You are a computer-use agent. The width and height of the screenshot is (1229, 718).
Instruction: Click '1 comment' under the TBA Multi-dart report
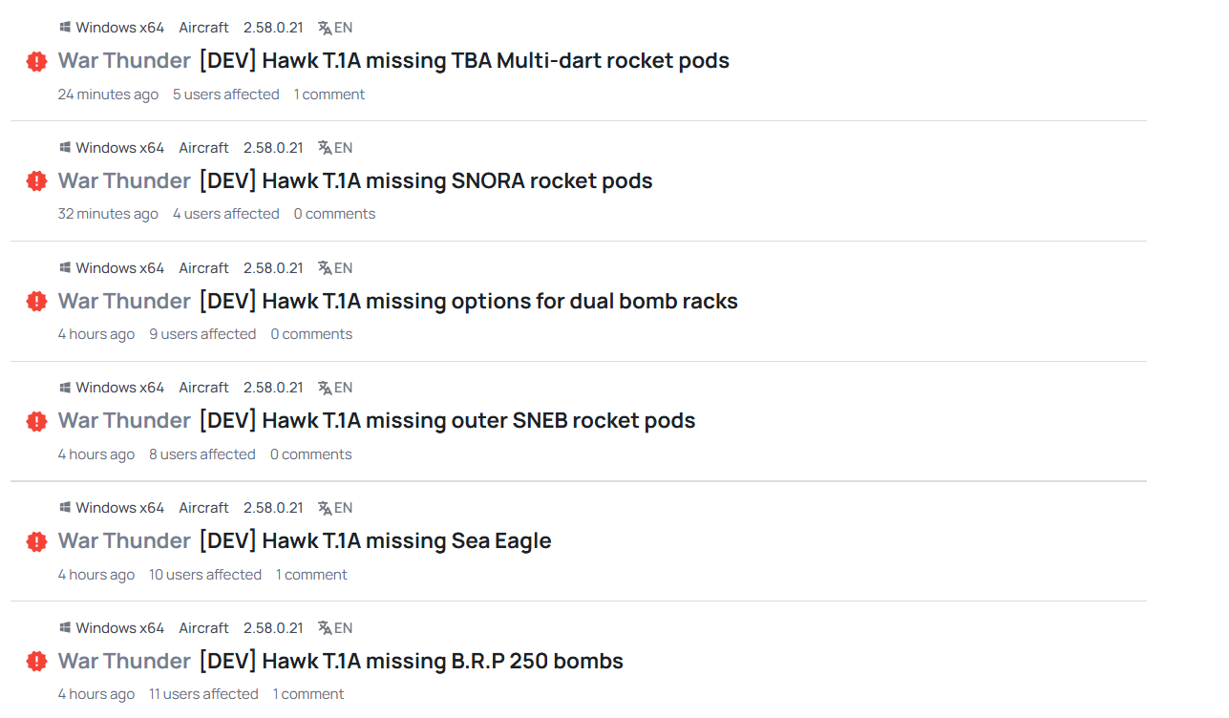[x=329, y=95]
